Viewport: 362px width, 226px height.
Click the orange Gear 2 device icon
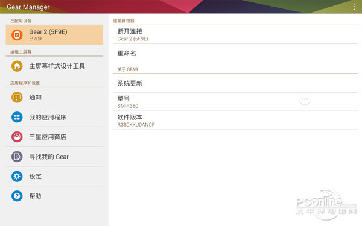click(x=17, y=35)
